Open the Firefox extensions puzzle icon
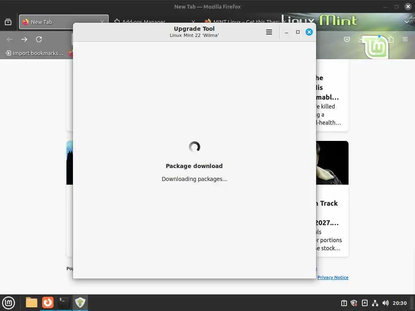Viewport: 415px width, 311px height. click(x=391, y=39)
